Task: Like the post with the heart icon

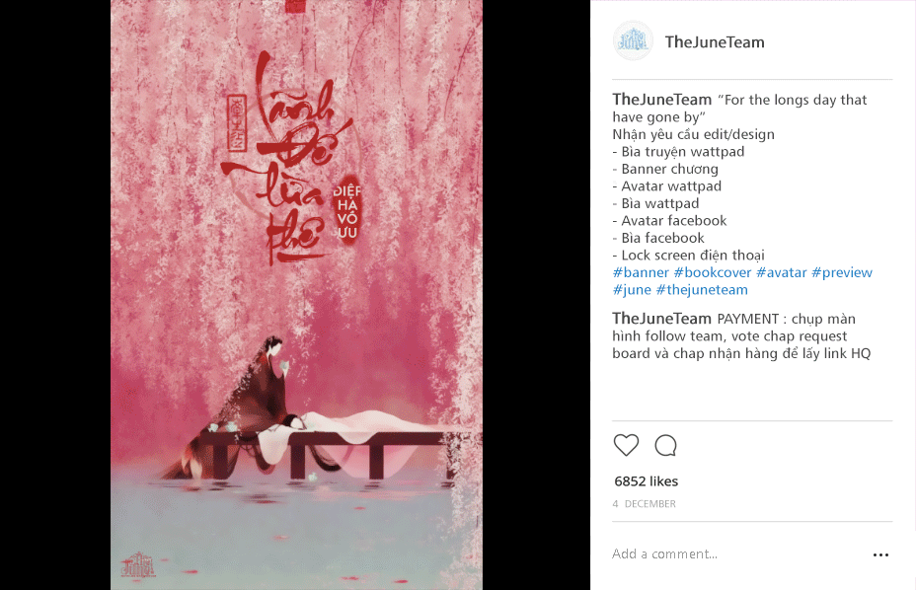Action: point(626,445)
